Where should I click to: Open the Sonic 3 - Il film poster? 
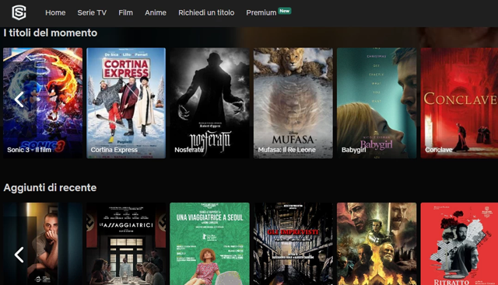43,103
